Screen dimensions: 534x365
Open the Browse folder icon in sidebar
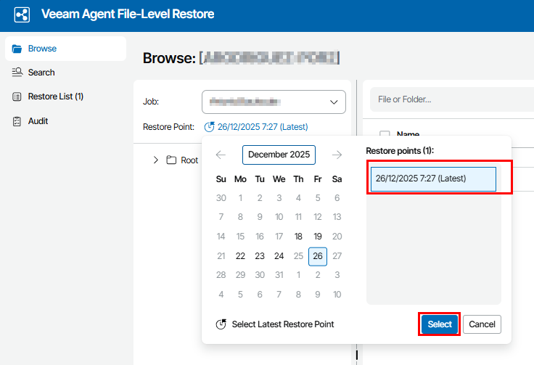tap(17, 49)
